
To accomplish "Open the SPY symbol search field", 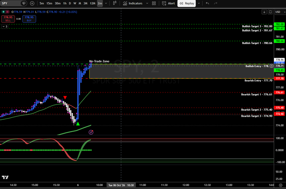I will pos(10,3).
